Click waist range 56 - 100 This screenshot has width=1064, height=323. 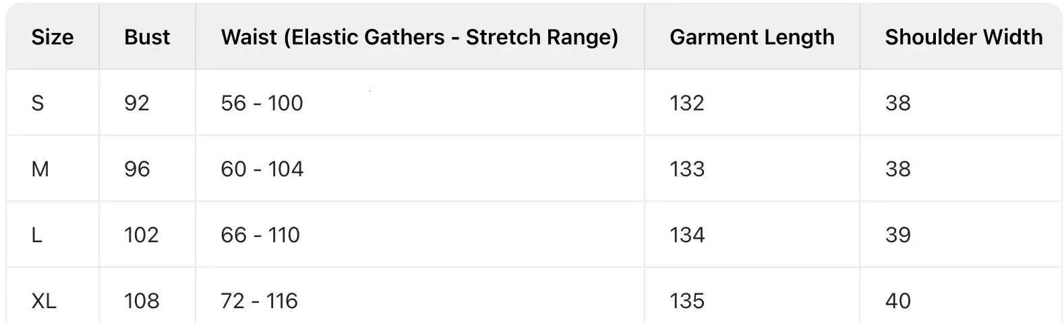pos(262,103)
